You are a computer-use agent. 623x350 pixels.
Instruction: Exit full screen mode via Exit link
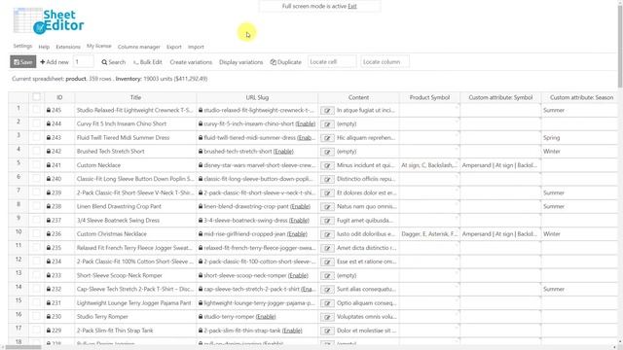[x=352, y=7]
